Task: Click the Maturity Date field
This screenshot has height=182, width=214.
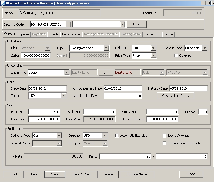Action: point(188,88)
